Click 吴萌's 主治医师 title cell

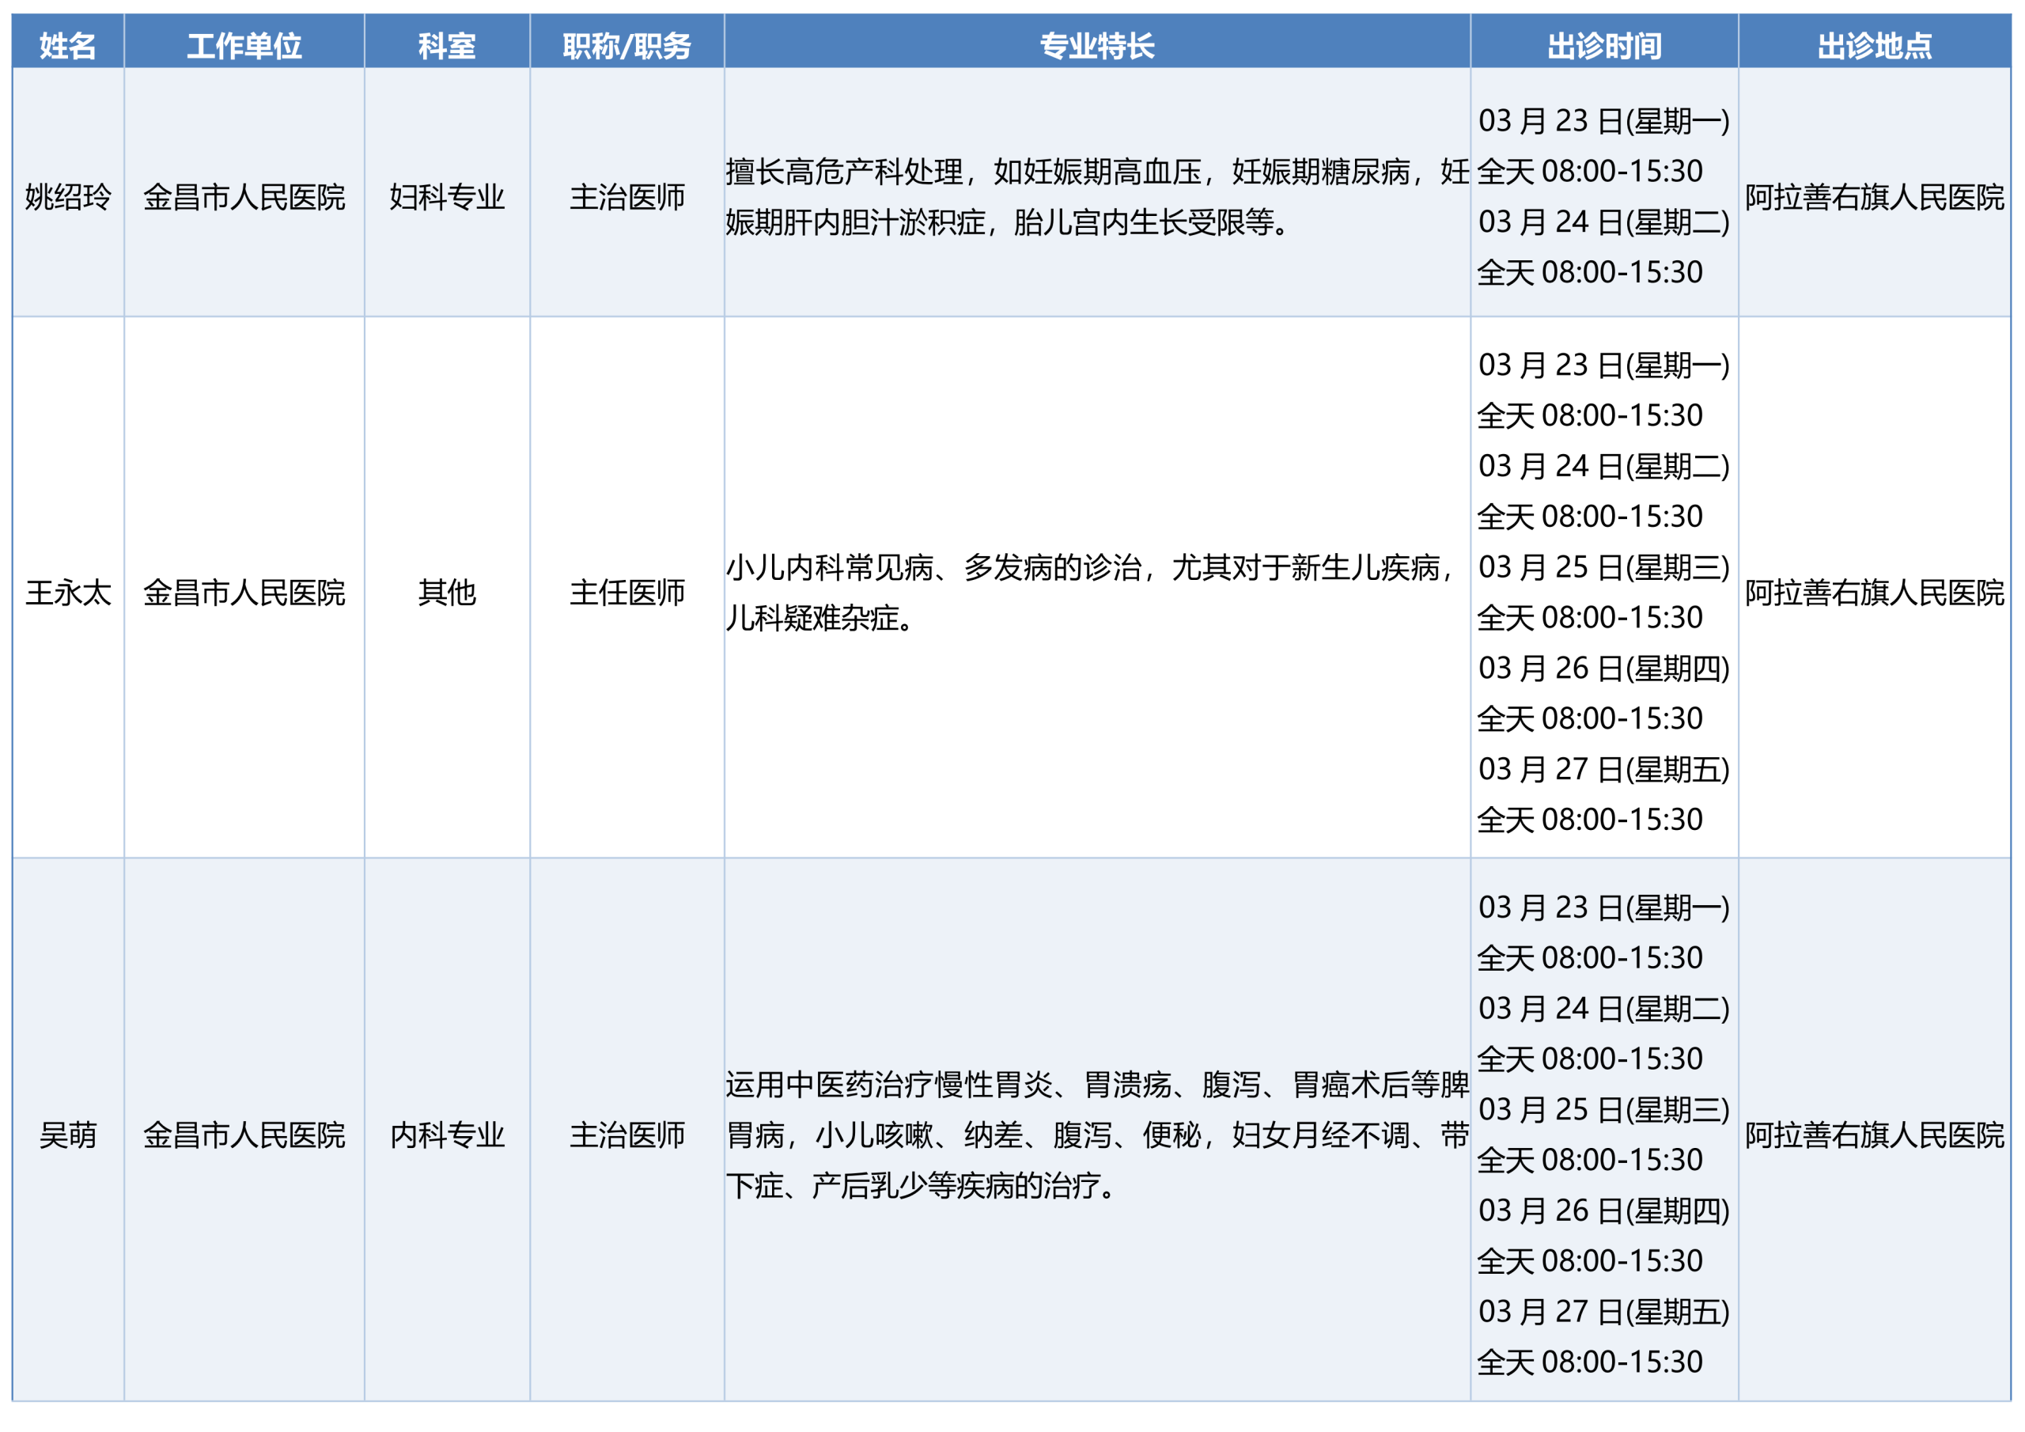(x=627, y=1135)
